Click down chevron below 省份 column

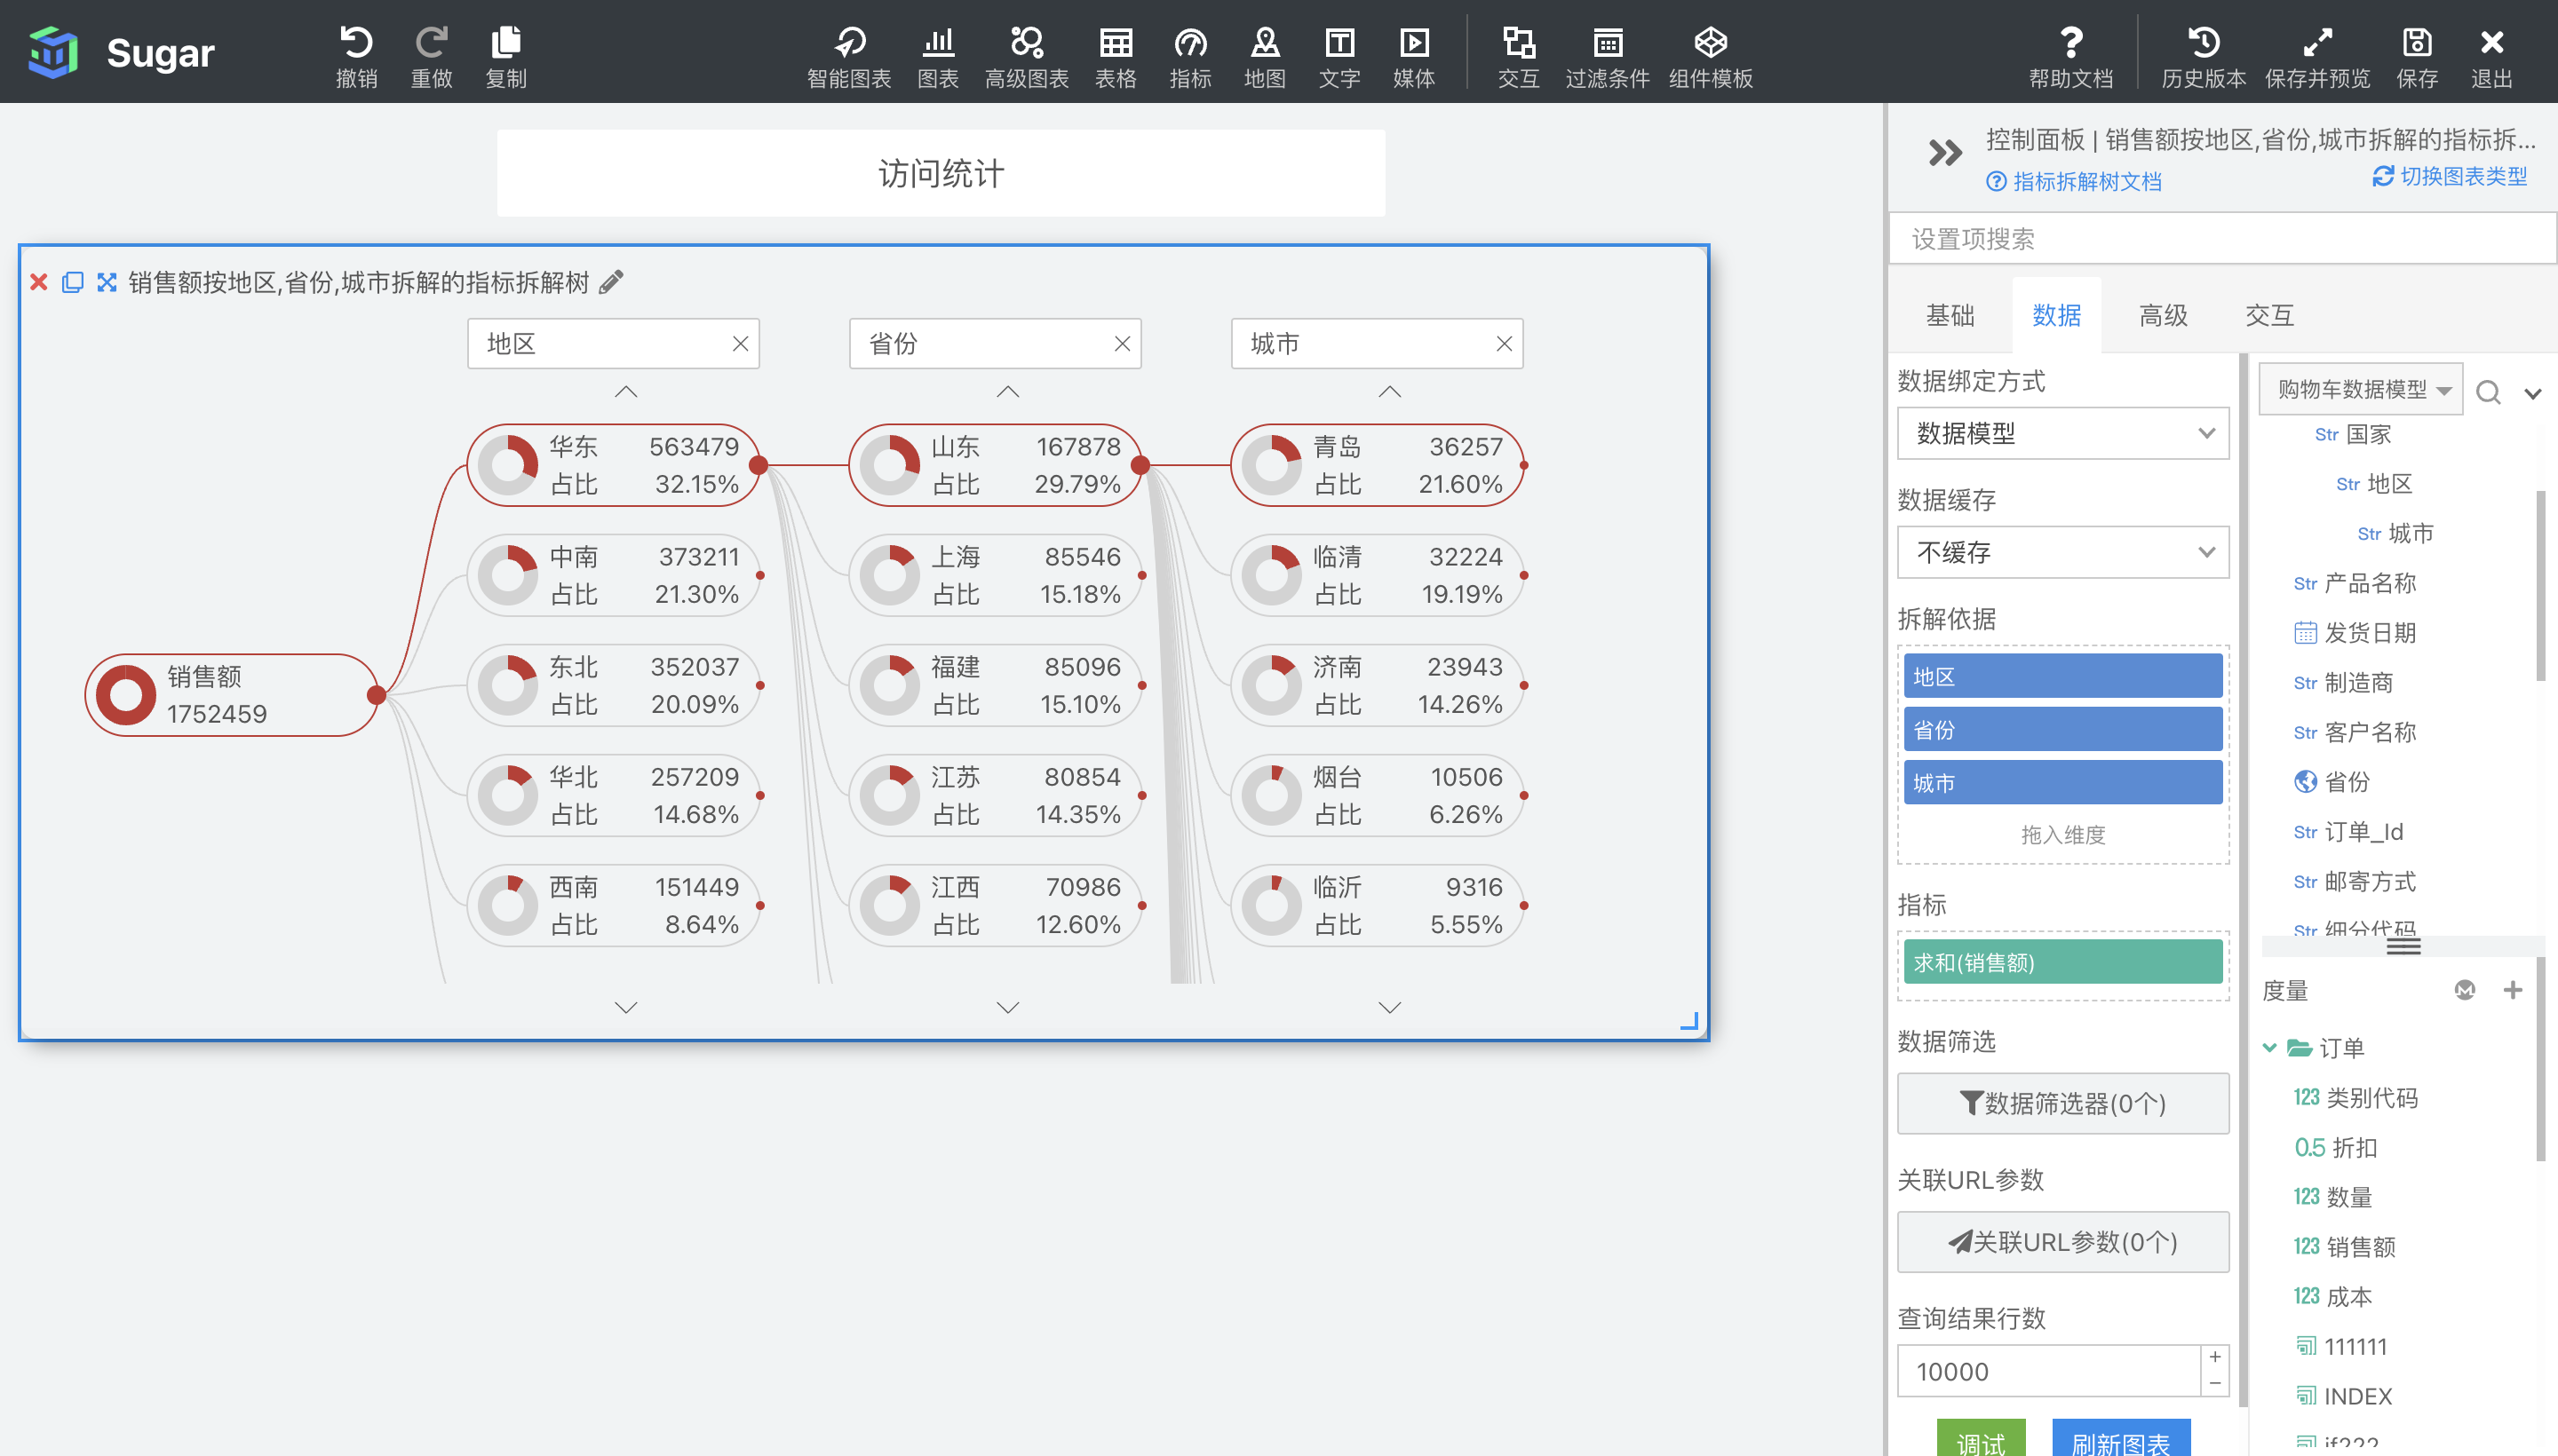tap(1008, 1007)
